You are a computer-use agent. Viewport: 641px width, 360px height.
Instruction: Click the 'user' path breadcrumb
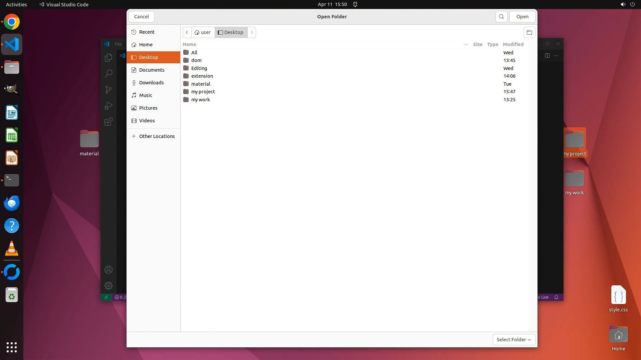pyautogui.click(x=203, y=32)
